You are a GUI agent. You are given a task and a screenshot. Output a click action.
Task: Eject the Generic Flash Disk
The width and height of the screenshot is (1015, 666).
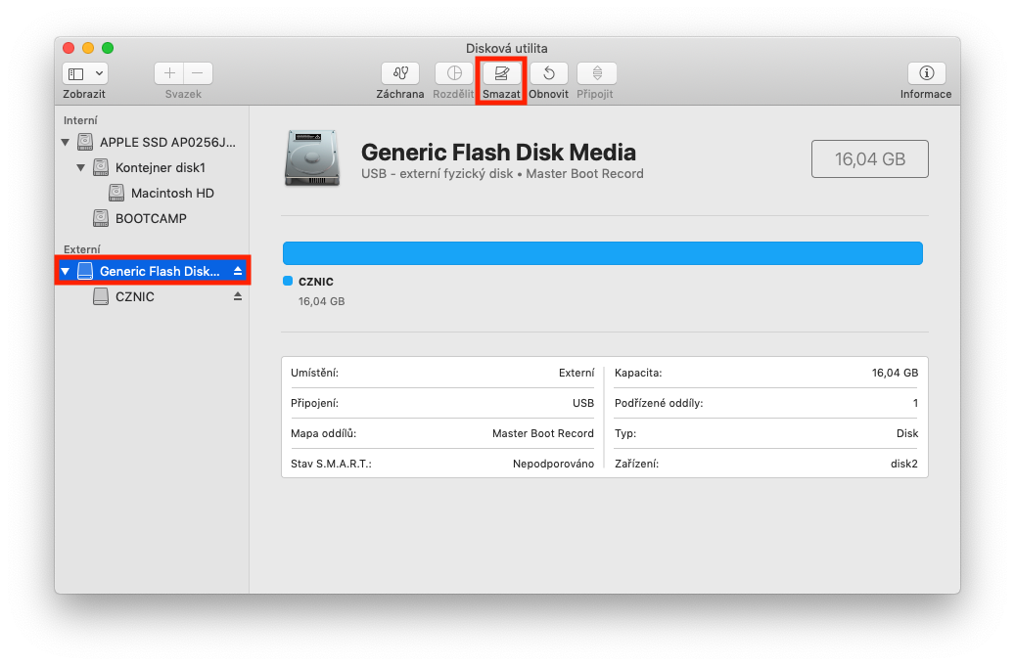click(237, 271)
